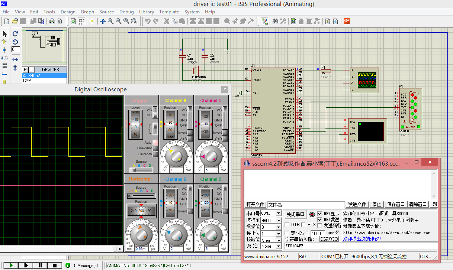Select the arrow selection mode tool
Viewport: 453px width, 270px height.
[4, 34]
